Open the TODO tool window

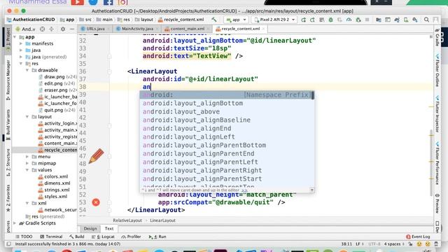coord(24,237)
